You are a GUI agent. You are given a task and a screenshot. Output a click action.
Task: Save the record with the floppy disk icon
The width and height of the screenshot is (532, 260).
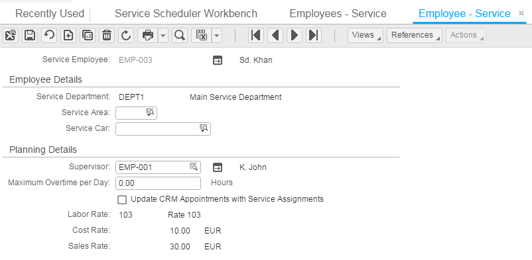tap(30, 35)
